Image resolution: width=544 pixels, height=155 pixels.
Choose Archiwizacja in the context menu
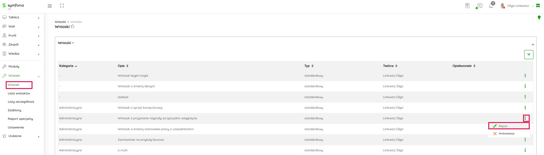pyautogui.click(x=506, y=134)
